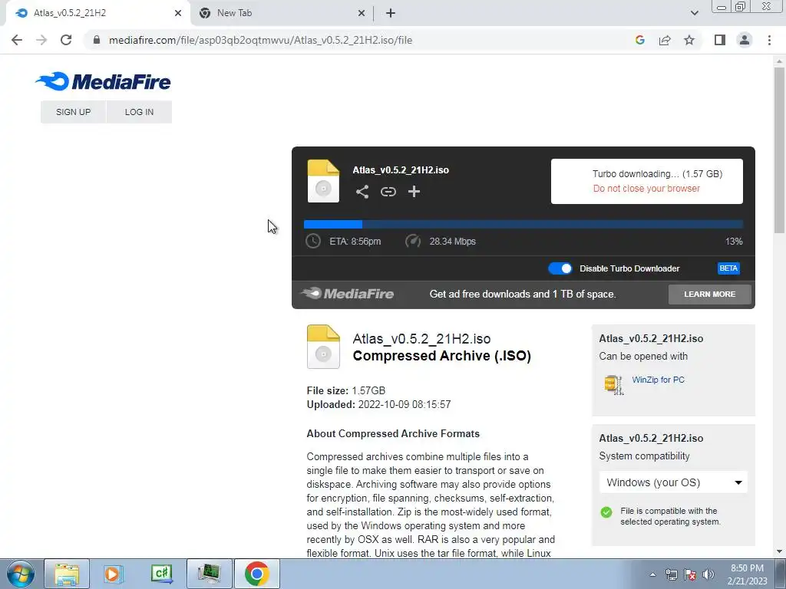
Task: Click the 13% progress text
Action: (734, 242)
